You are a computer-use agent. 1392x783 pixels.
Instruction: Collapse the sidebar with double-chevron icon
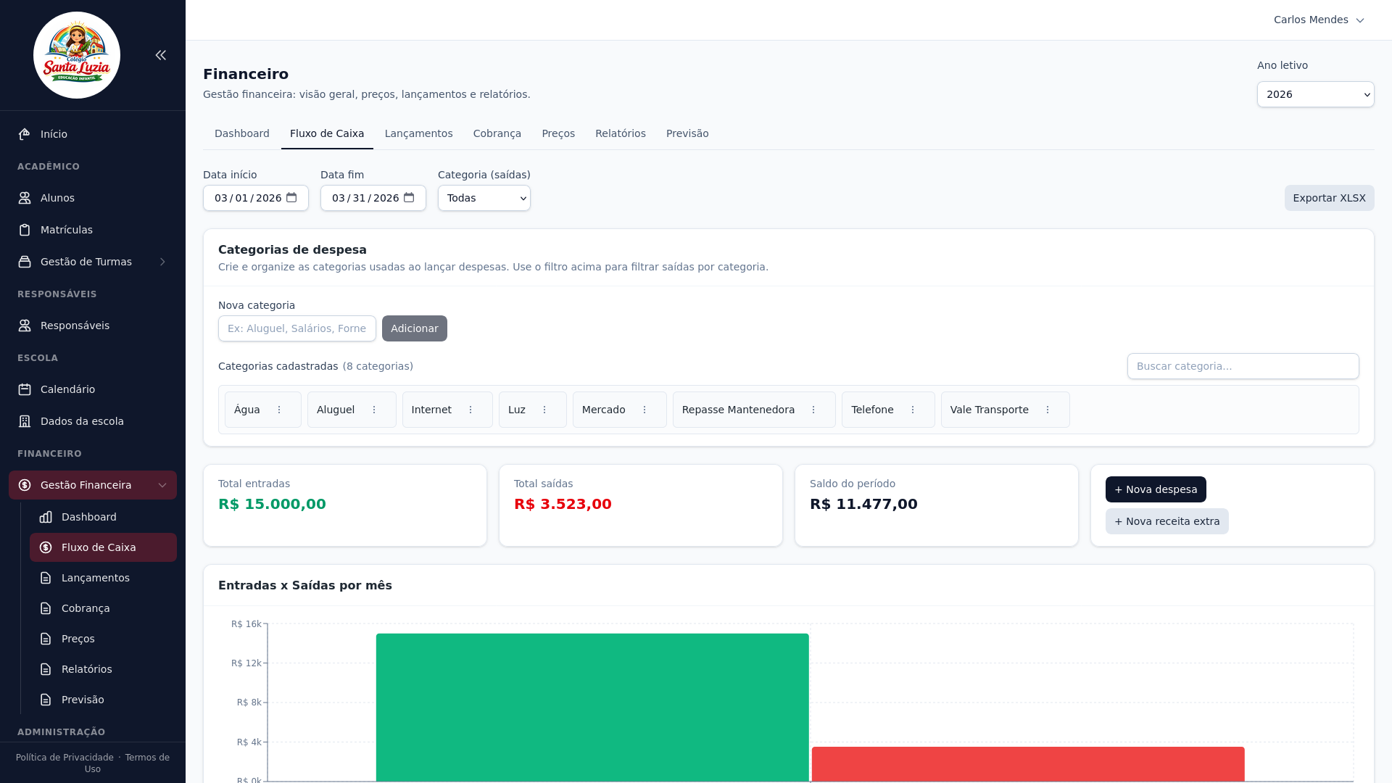(161, 55)
